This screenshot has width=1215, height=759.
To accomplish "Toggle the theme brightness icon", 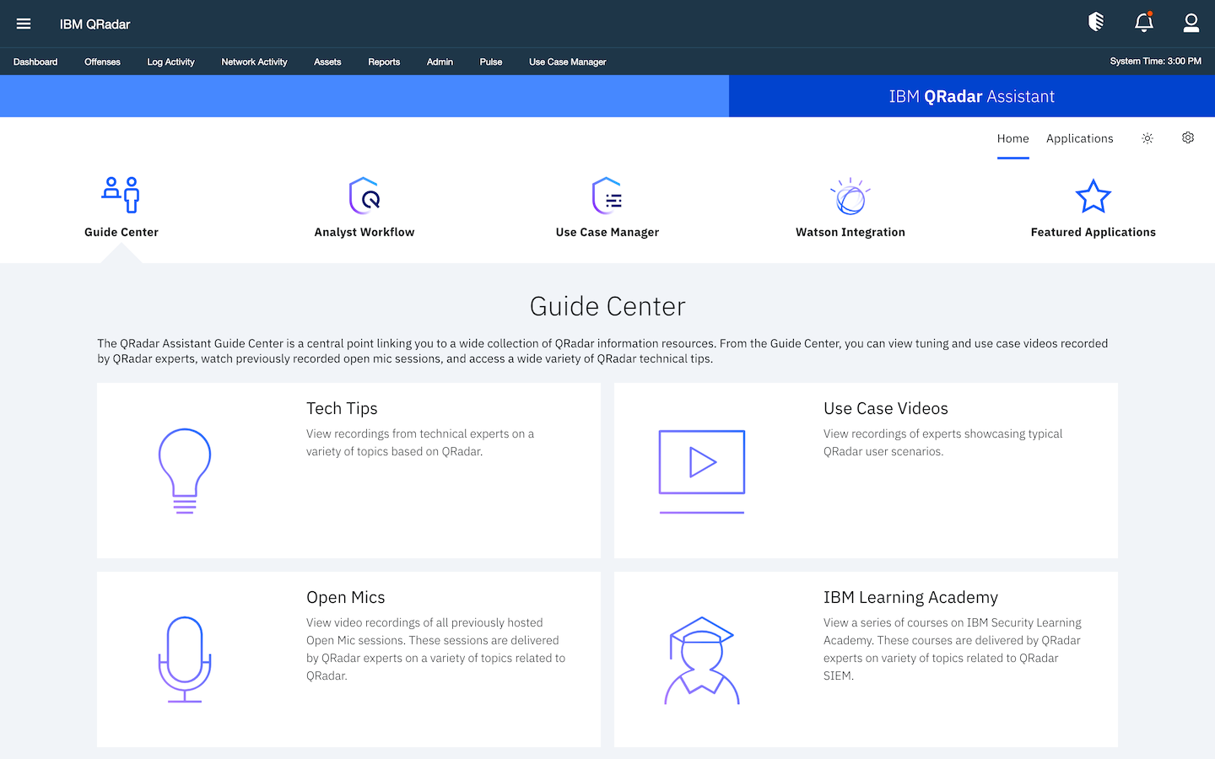I will coord(1147,137).
